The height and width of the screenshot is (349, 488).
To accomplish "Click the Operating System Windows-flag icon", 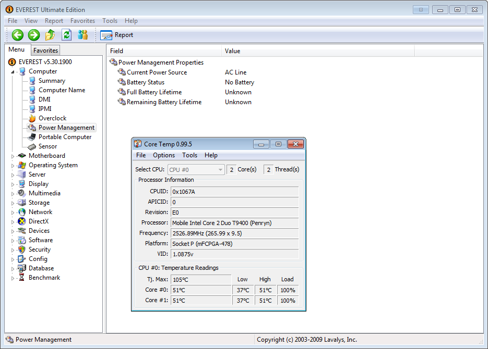I will [22, 165].
